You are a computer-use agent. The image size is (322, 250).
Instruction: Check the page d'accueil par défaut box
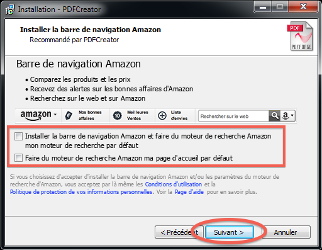pyautogui.click(x=18, y=157)
